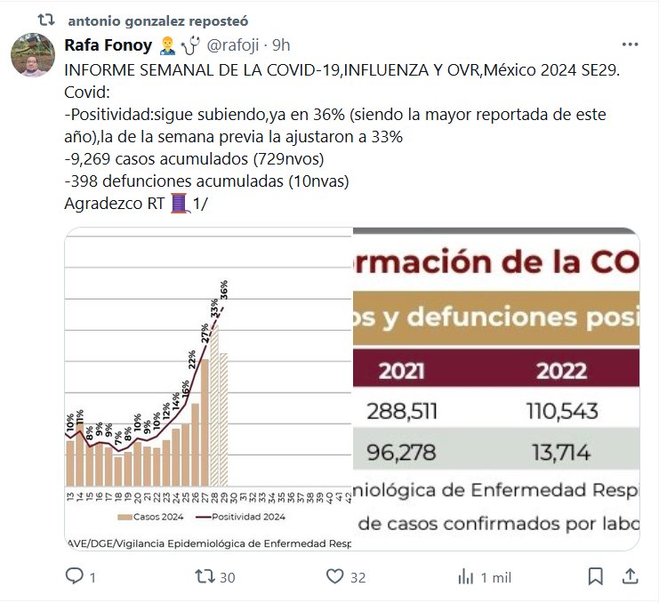This screenshot has height=603, width=667.
Task: Click the repost count of 30
Action: pos(227,577)
